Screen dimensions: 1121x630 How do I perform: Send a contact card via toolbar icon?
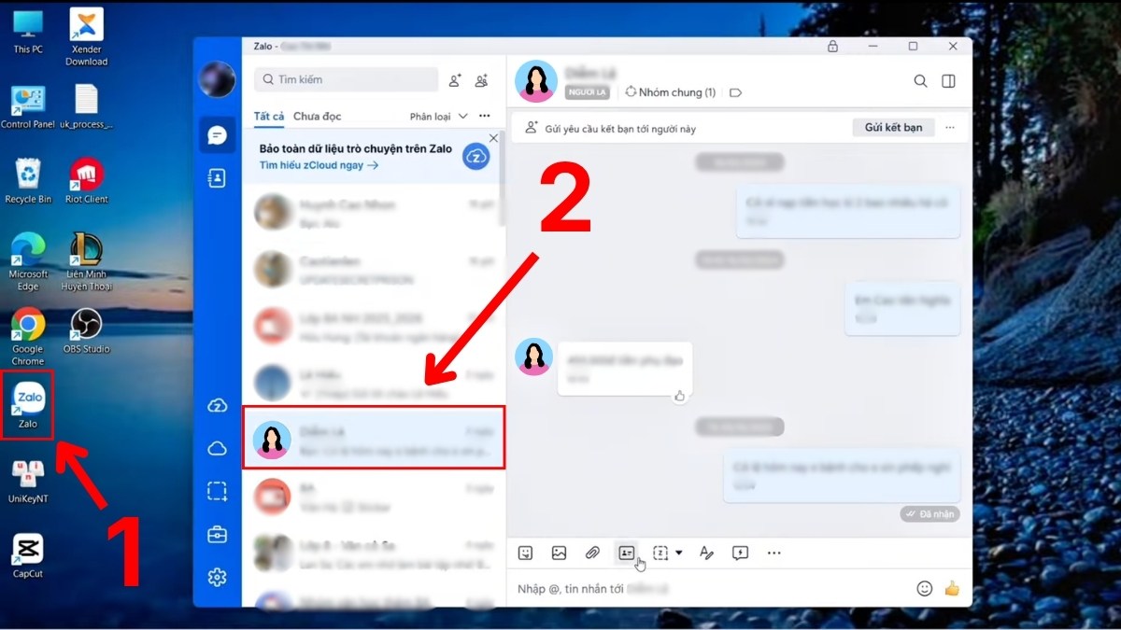click(x=626, y=553)
